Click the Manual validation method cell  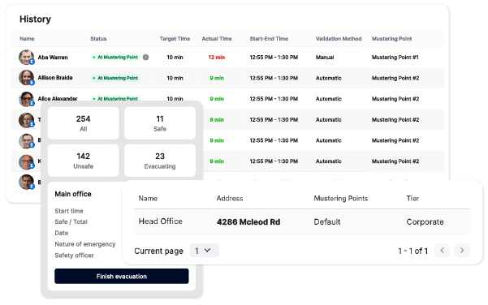tap(325, 58)
